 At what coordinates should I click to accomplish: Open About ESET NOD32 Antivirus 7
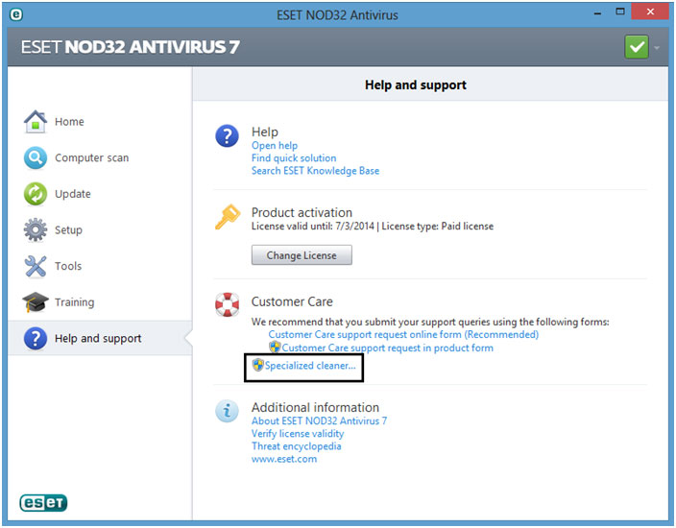319,420
